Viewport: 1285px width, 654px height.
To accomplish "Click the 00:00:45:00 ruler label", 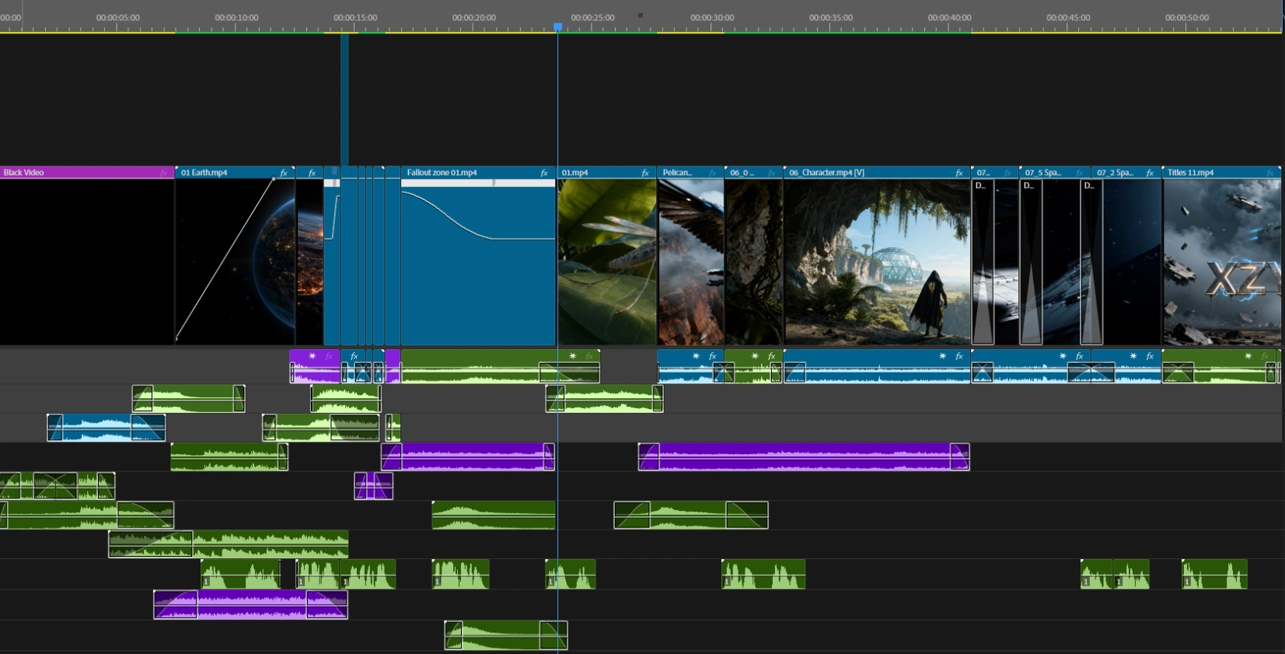I will point(1068,17).
